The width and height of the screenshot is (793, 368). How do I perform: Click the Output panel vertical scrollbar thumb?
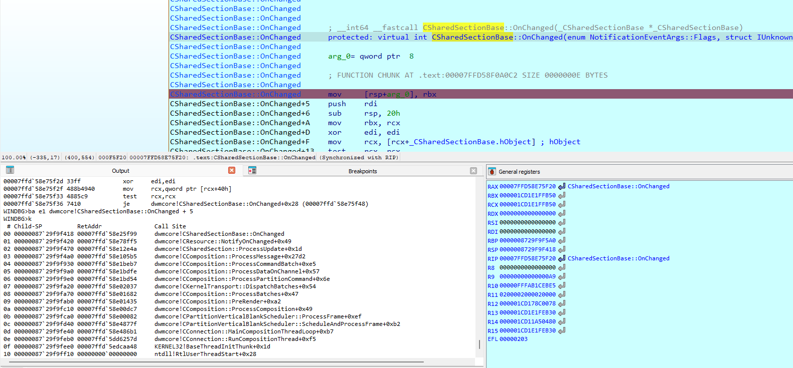(480, 344)
